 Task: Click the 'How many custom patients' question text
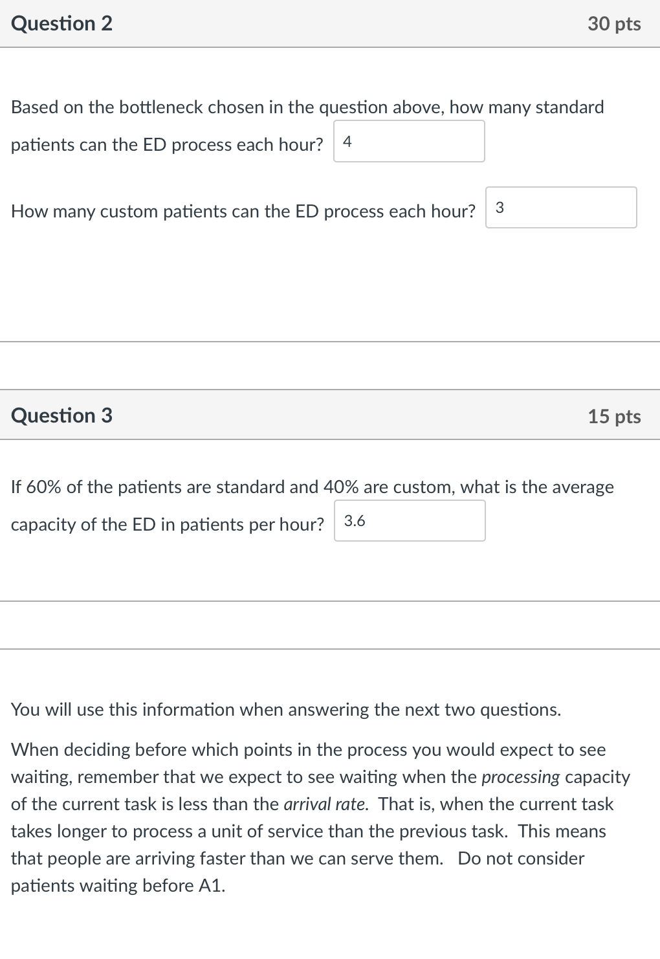click(x=243, y=212)
